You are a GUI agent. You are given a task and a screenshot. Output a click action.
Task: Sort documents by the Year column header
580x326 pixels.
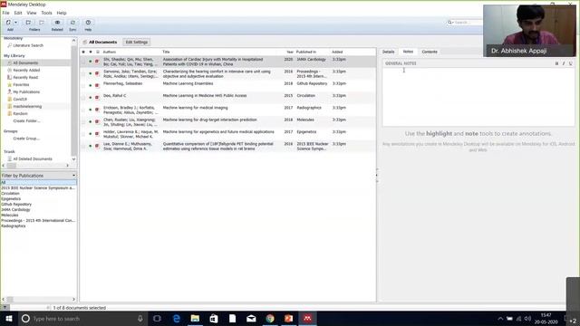point(290,53)
